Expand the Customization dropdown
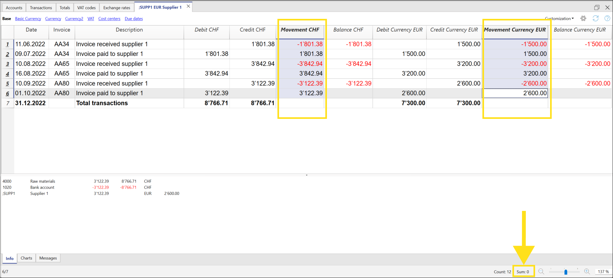Image resolution: width=613 pixels, height=278 pixels. [559, 19]
